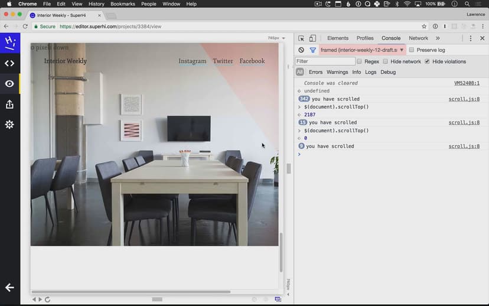Viewport: 489px width, 306px height.
Task: Toggle device toolbar in DevTools
Action: coord(312,38)
